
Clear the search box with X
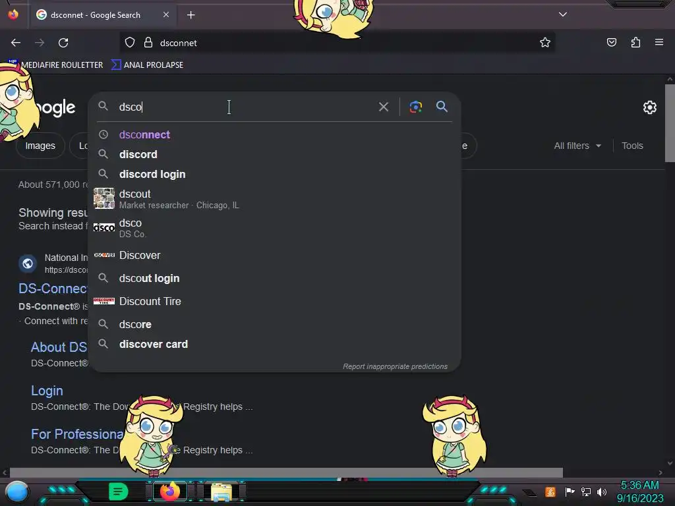pyautogui.click(x=384, y=107)
